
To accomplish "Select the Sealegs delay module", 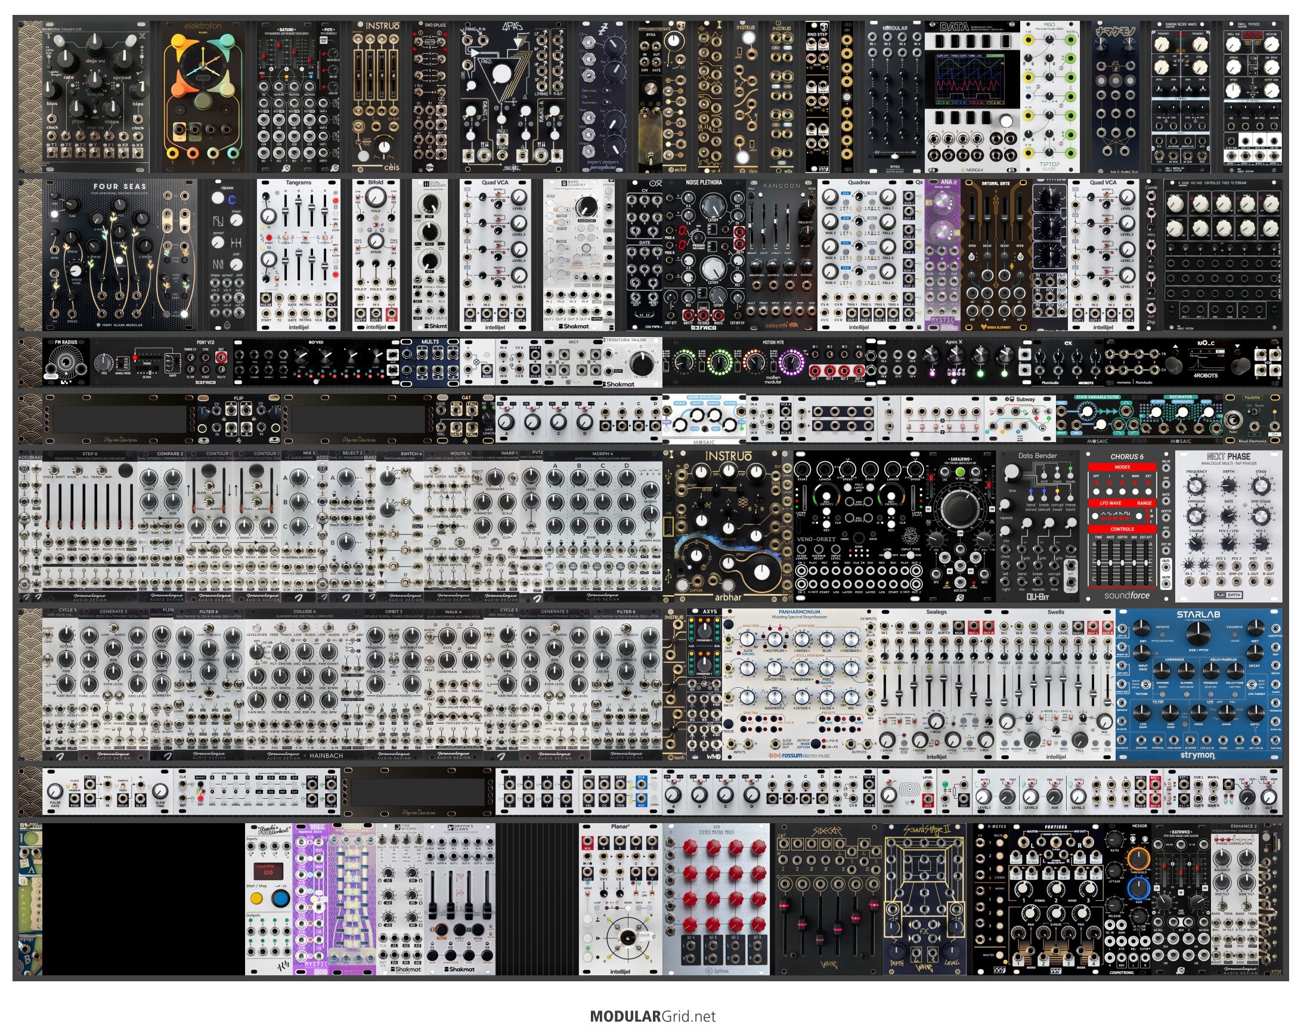I will [936, 684].
